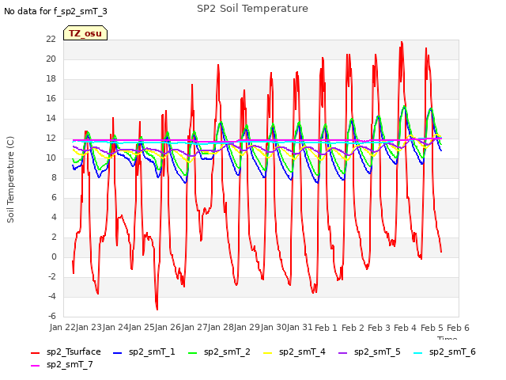506x380 pixels.
Task: Click the 0 y-axis tick label
Action: coord(54,256)
